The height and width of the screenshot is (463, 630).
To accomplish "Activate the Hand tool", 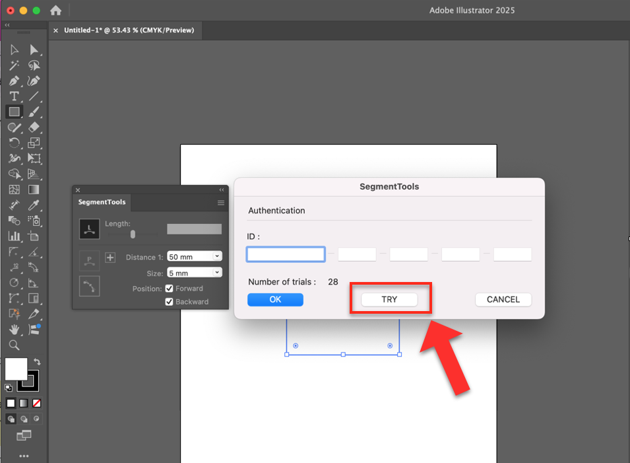I will pyautogui.click(x=14, y=329).
